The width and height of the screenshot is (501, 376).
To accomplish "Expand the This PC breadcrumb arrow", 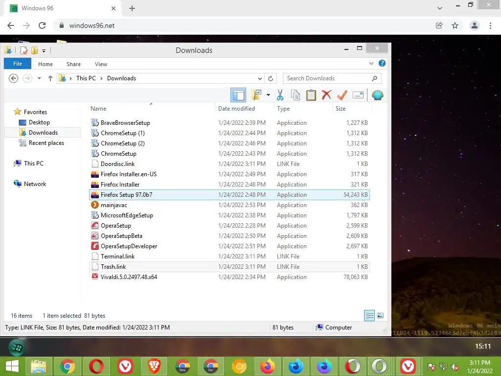I will click(x=101, y=78).
